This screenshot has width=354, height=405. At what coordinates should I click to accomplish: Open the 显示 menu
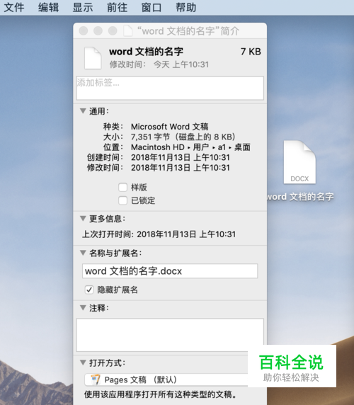tap(83, 7)
